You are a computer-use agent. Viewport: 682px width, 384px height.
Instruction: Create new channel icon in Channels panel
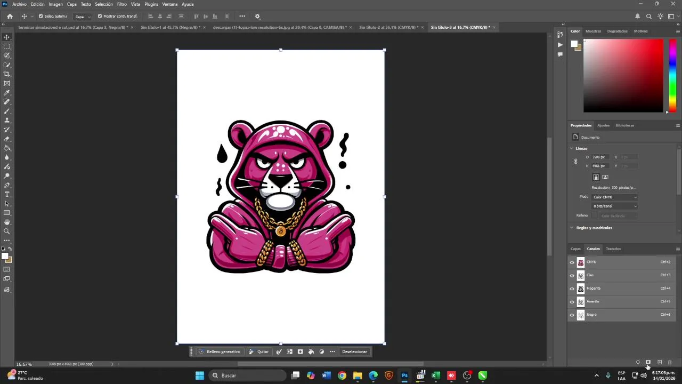660,363
